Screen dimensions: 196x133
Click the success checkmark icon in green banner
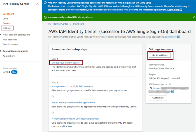[45, 17]
